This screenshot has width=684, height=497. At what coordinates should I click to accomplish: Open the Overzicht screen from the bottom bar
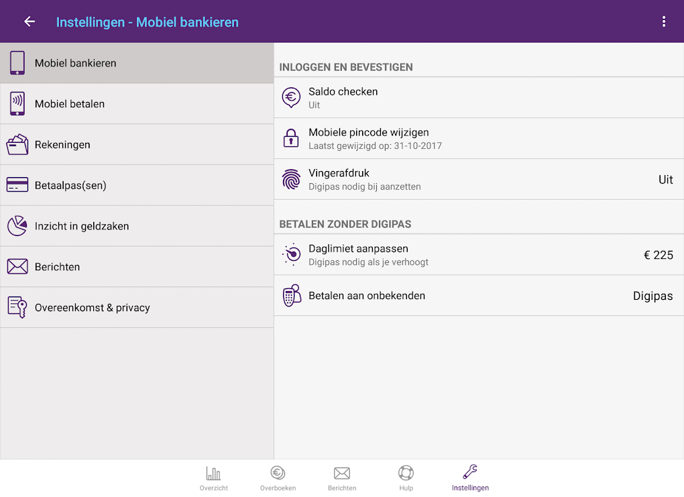(213, 476)
